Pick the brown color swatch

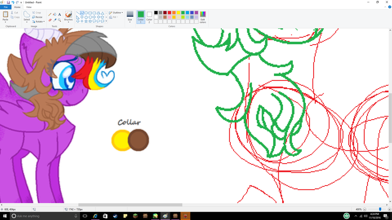pyautogui.click(x=165, y=17)
